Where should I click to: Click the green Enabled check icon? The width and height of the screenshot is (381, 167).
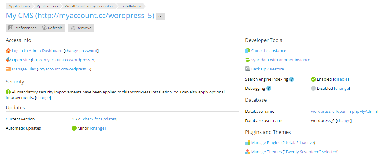(x=313, y=79)
